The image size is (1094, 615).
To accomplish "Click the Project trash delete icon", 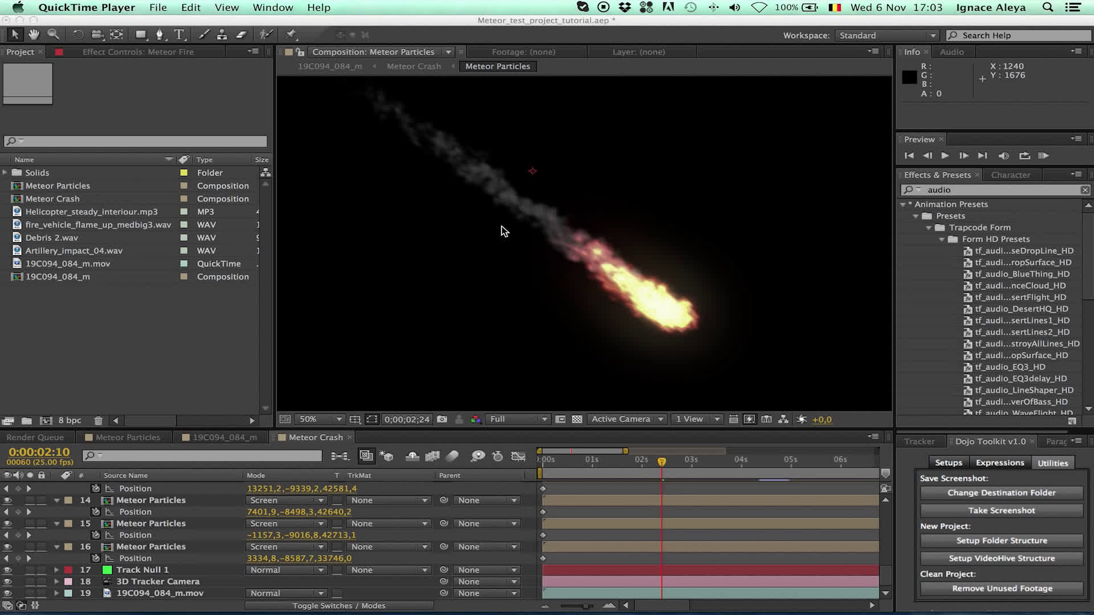I will pyautogui.click(x=98, y=421).
